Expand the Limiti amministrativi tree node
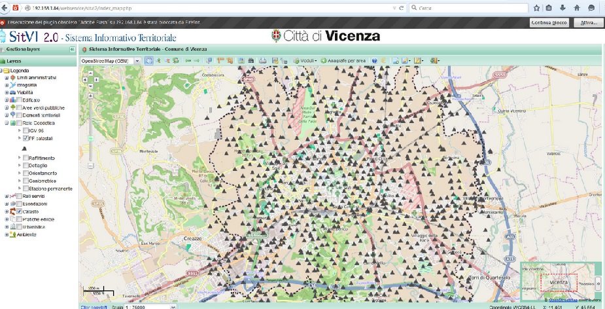 pyautogui.click(x=7, y=77)
